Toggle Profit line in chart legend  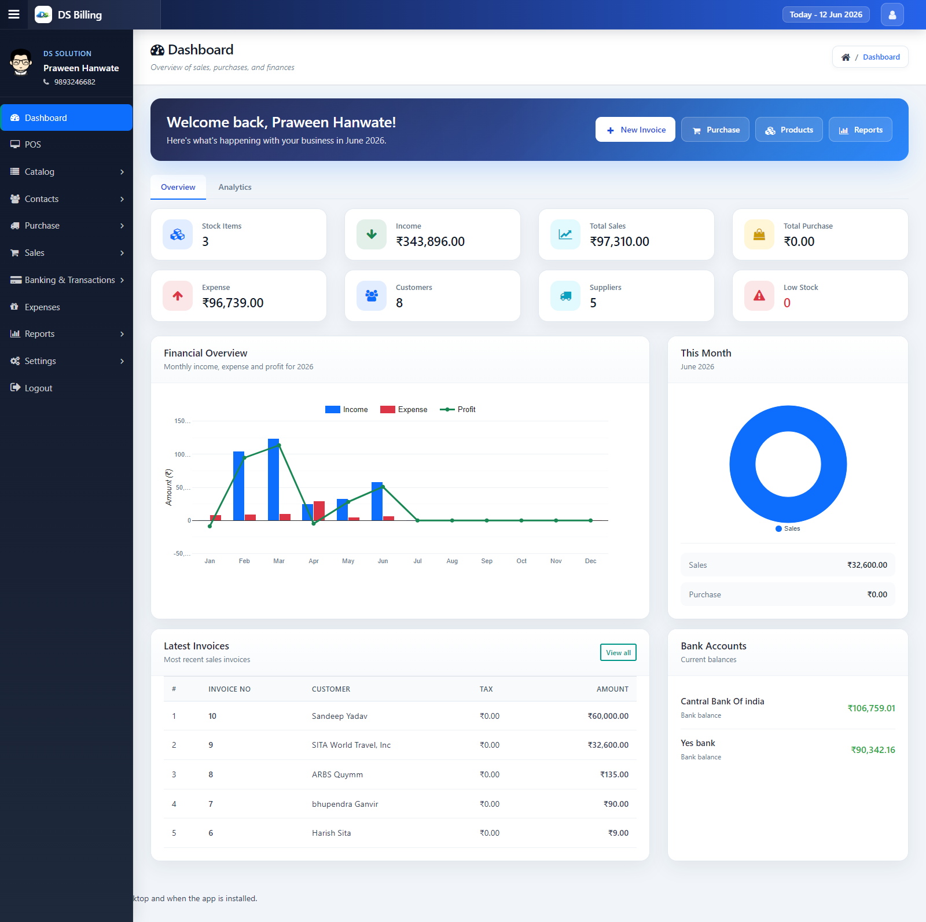[x=458, y=410]
